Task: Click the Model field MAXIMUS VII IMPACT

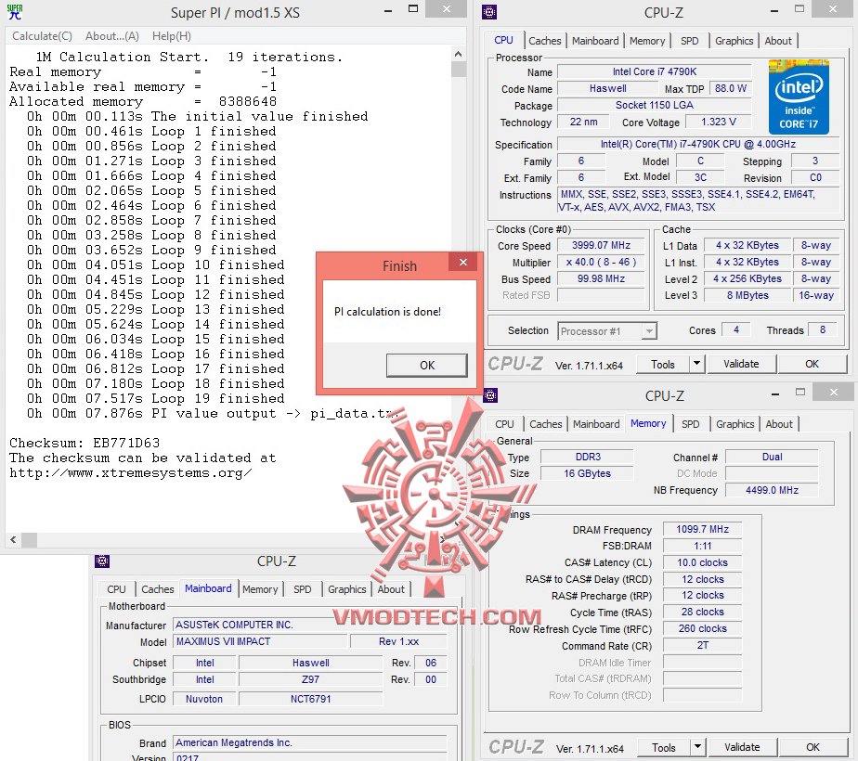Action: pos(260,641)
